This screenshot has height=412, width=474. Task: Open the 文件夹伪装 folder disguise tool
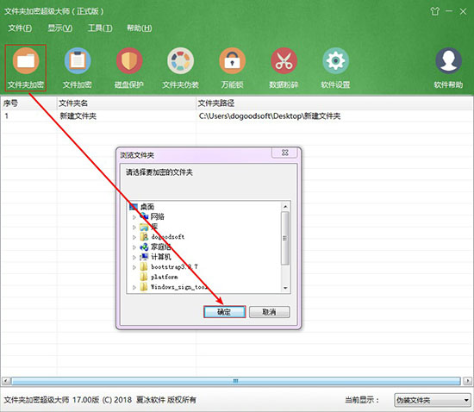coord(180,68)
